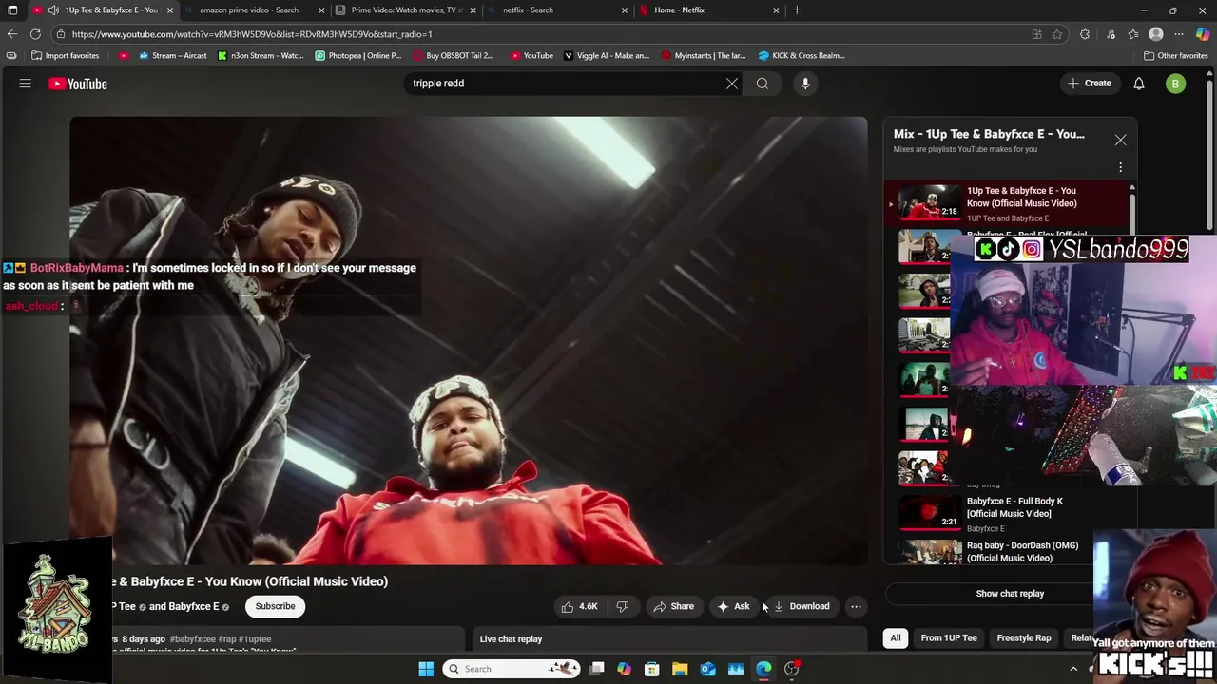Select the Freestyle Rap chip

(x=1024, y=638)
